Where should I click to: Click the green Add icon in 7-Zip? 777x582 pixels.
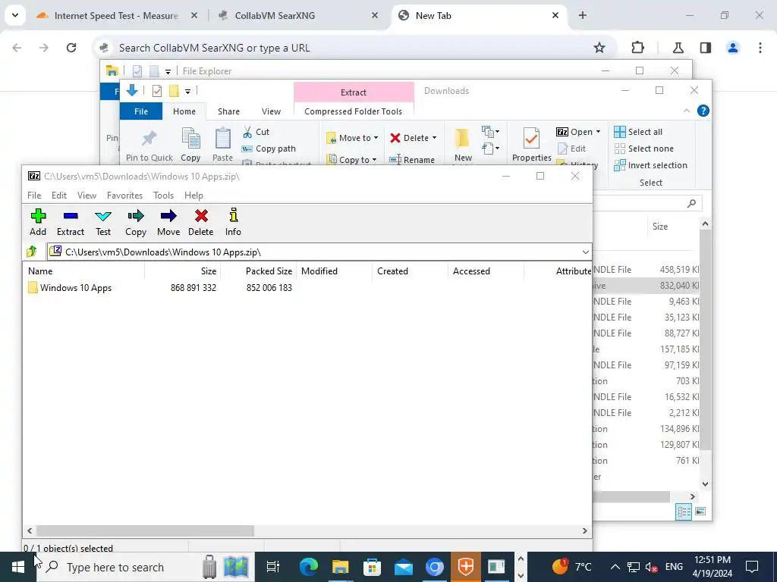(x=38, y=216)
